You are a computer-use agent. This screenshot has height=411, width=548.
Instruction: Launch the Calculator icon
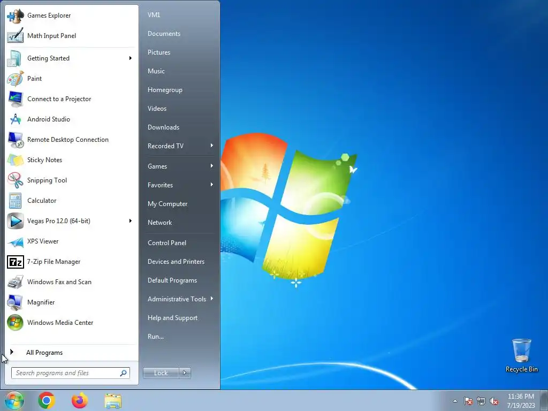[x=16, y=201]
